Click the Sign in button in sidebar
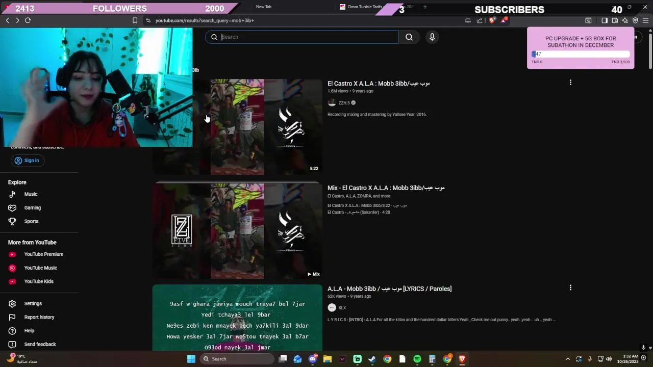Viewport: 653px width, 367px height. point(27,161)
